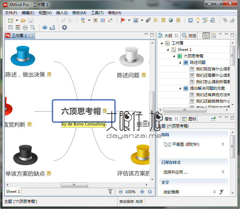Select the Sheet 1 tab at the bottom
This screenshot has height=209, width=240.
coord(13,192)
